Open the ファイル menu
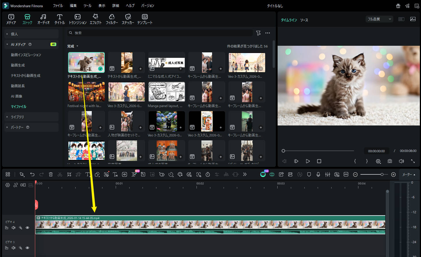 pyautogui.click(x=58, y=6)
